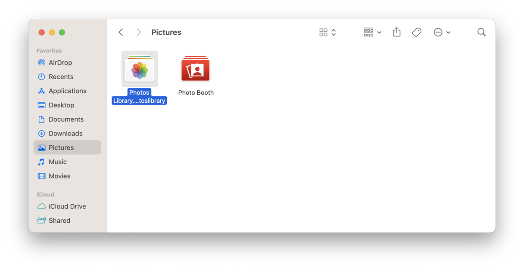Click the AirDrop icon in sidebar
Image resolution: width=524 pixels, height=270 pixels.
41,62
